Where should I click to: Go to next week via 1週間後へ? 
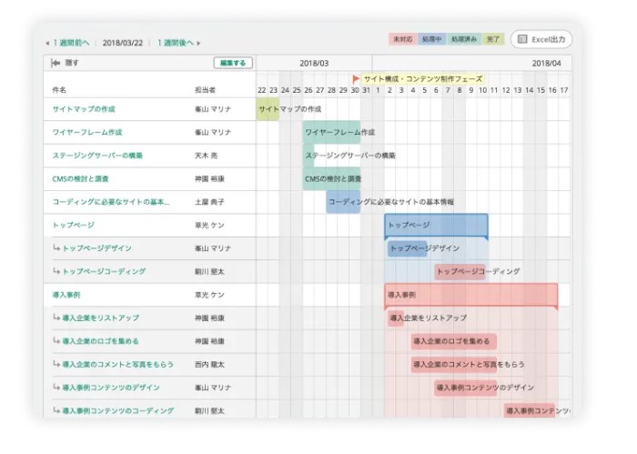pos(175,43)
